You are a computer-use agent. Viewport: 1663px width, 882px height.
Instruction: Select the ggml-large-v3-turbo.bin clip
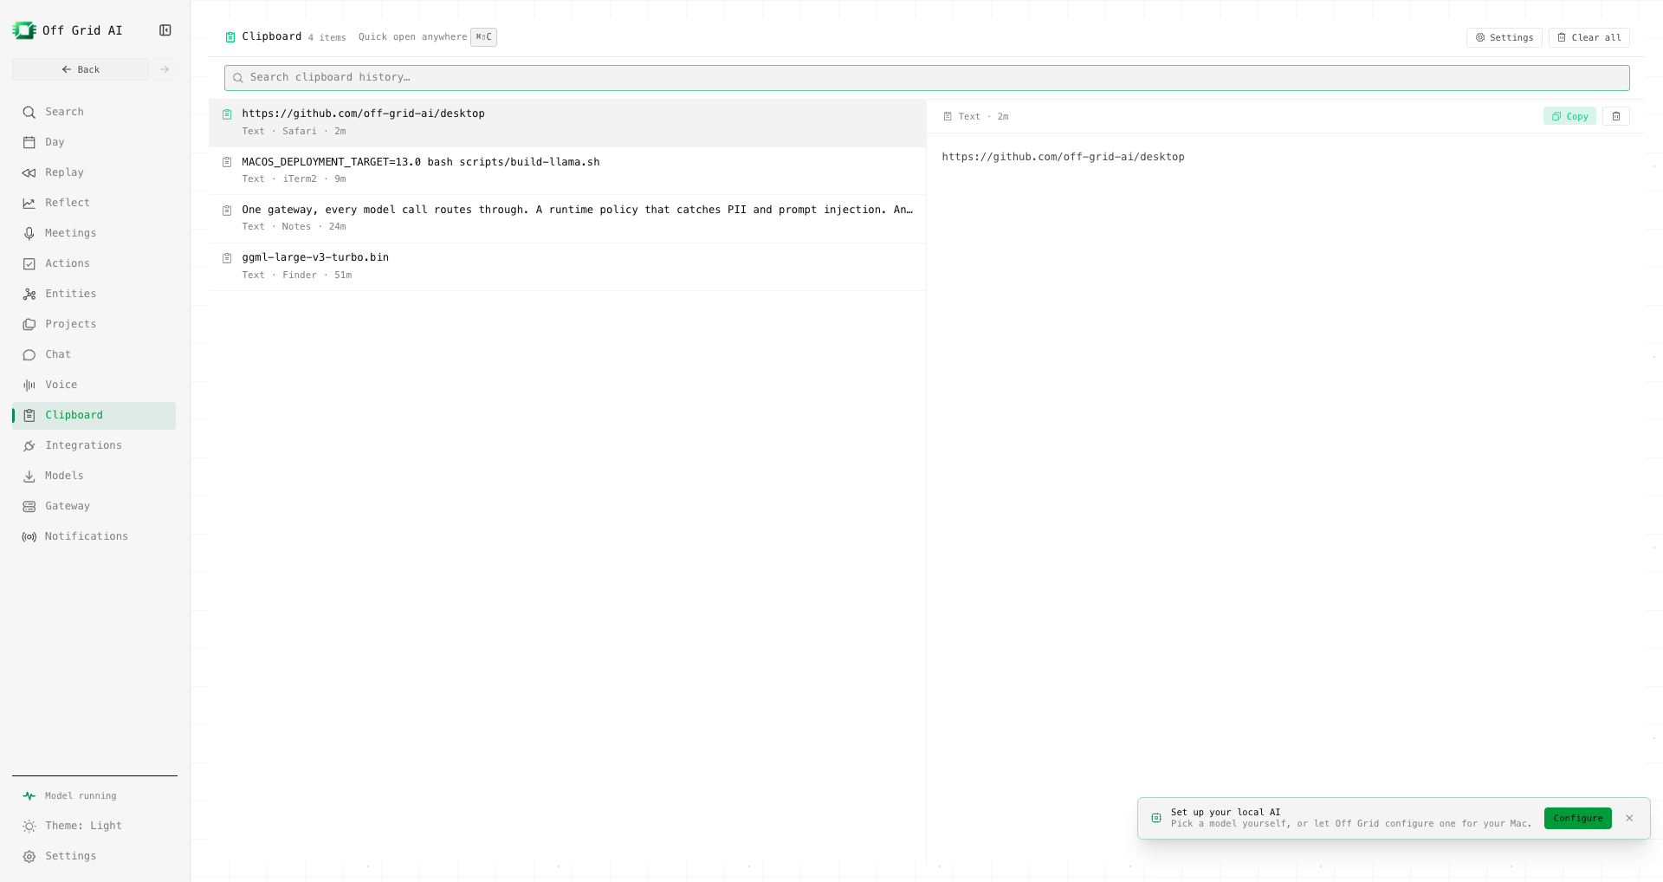pyautogui.click(x=567, y=267)
